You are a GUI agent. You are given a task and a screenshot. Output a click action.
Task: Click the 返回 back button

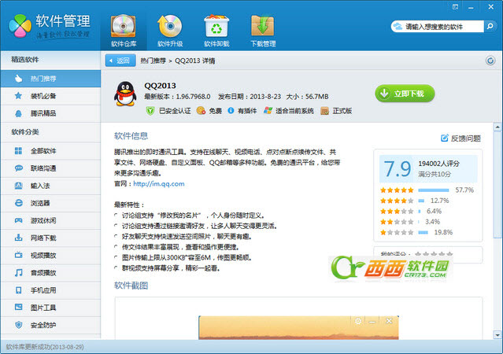pos(120,61)
